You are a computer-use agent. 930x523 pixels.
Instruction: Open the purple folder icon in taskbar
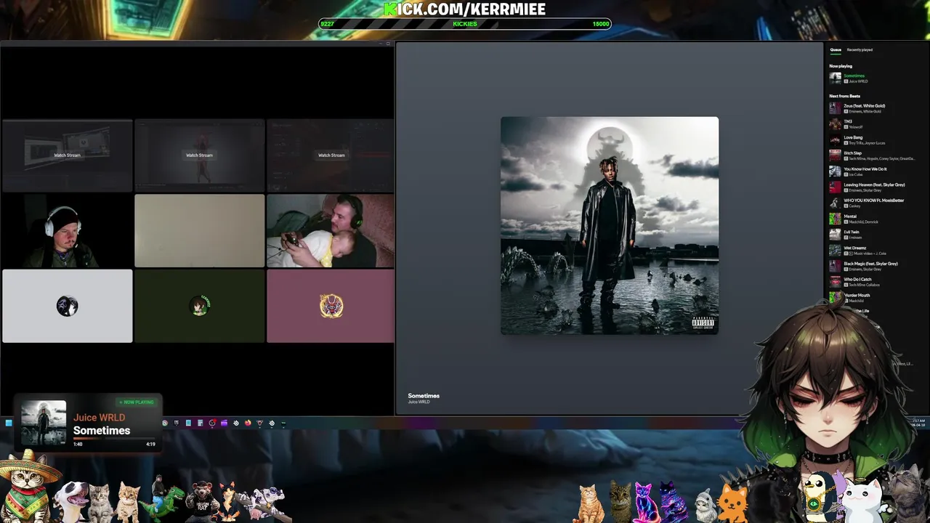224,423
